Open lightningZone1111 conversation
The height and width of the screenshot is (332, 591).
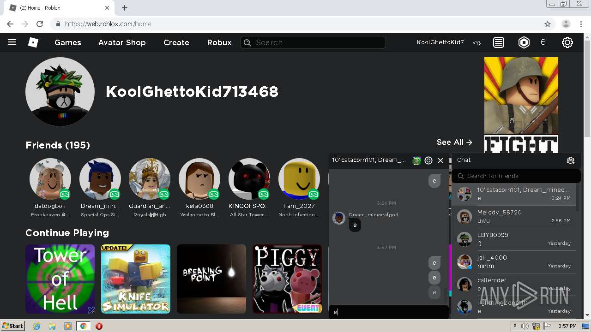point(514,307)
